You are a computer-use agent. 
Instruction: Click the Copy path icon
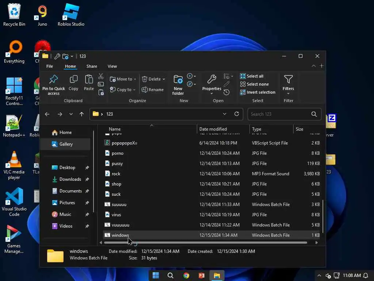click(x=101, y=84)
